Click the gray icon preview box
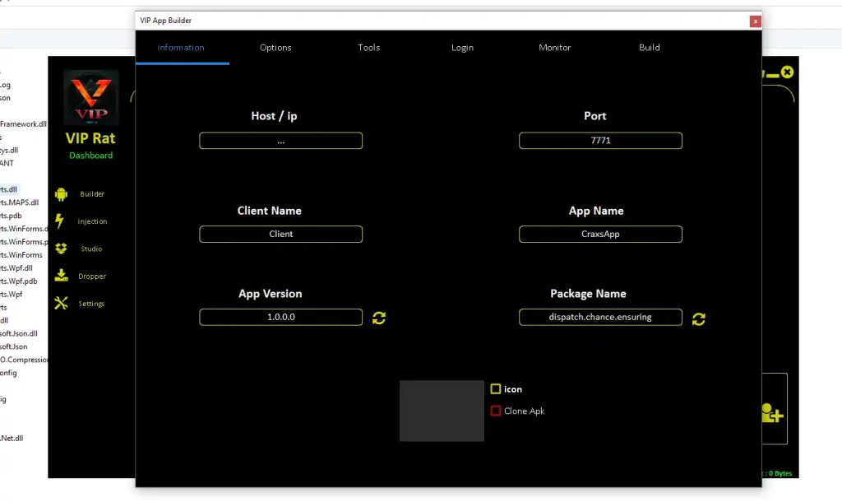The image size is (842, 502). tap(442, 411)
